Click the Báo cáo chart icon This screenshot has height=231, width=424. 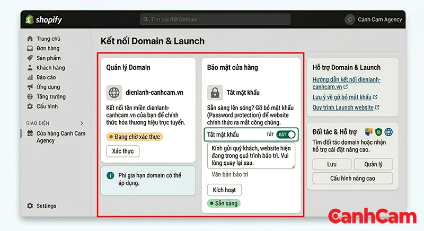pos(30,77)
